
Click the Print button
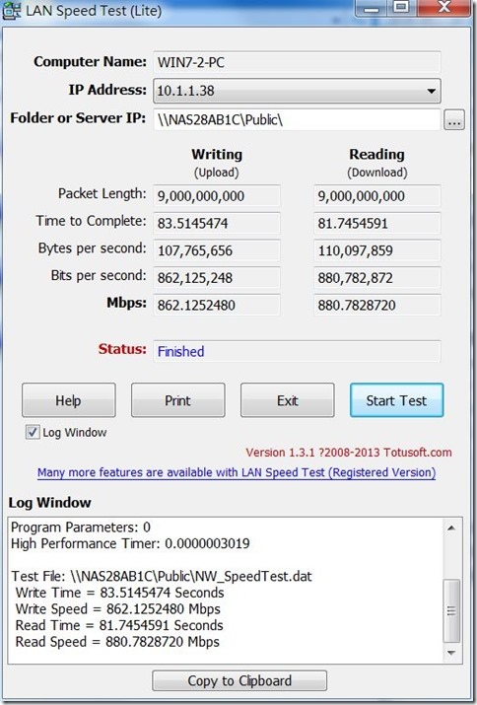(178, 400)
